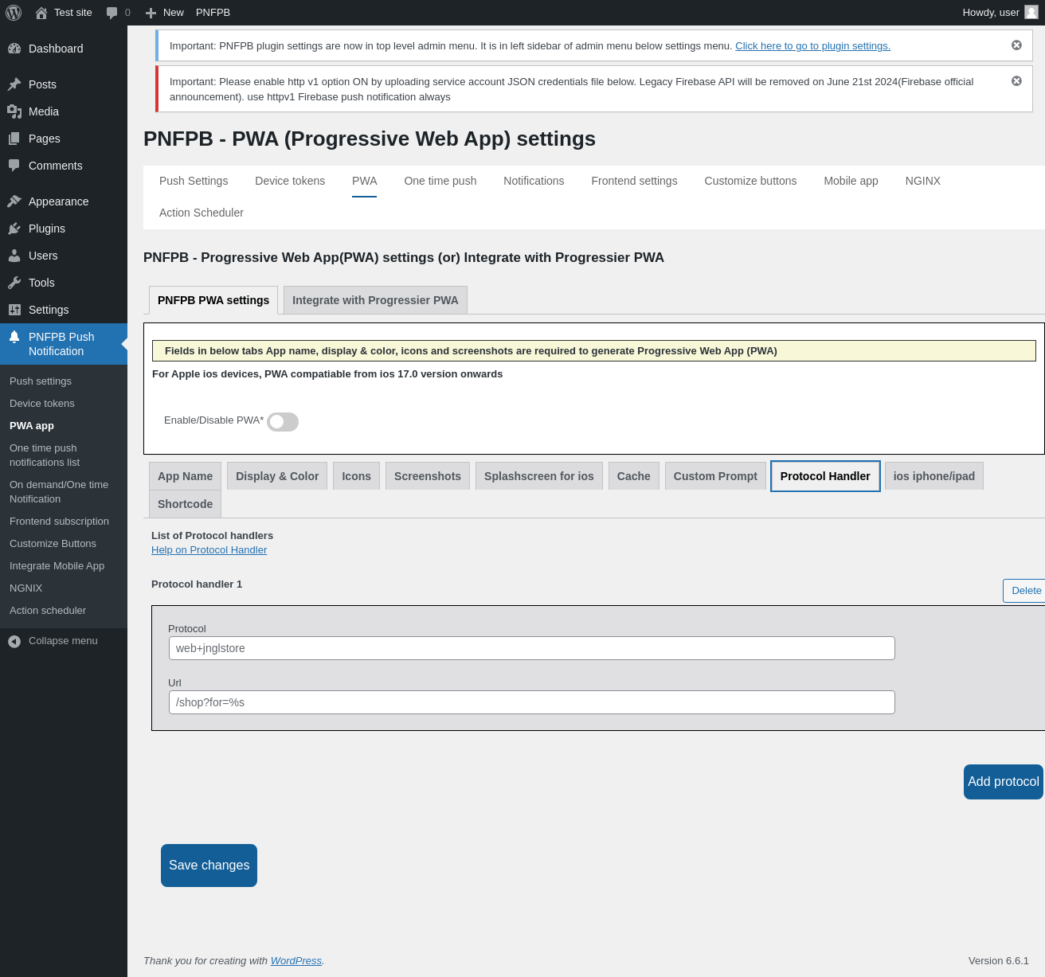Open One time push notifications list submenu
This screenshot has width=1045, height=977.
[x=64, y=455]
